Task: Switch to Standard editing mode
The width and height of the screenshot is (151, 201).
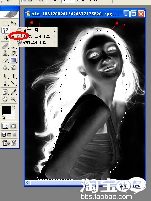Action: pyautogui.click(x=5, y=126)
